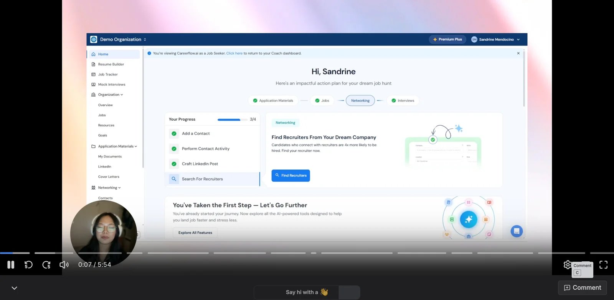This screenshot has height=300, width=614.
Task: Seek along the video progress bar
Action: pyautogui.click(x=307, y=253)
